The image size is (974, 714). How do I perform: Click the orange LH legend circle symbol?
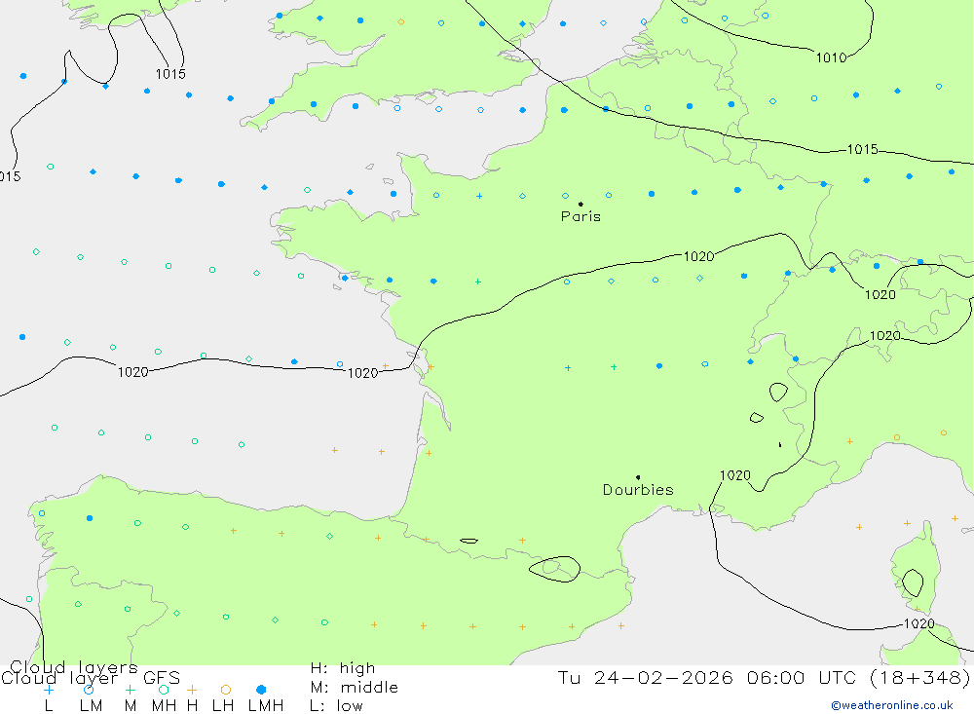[x=226, y=690]
